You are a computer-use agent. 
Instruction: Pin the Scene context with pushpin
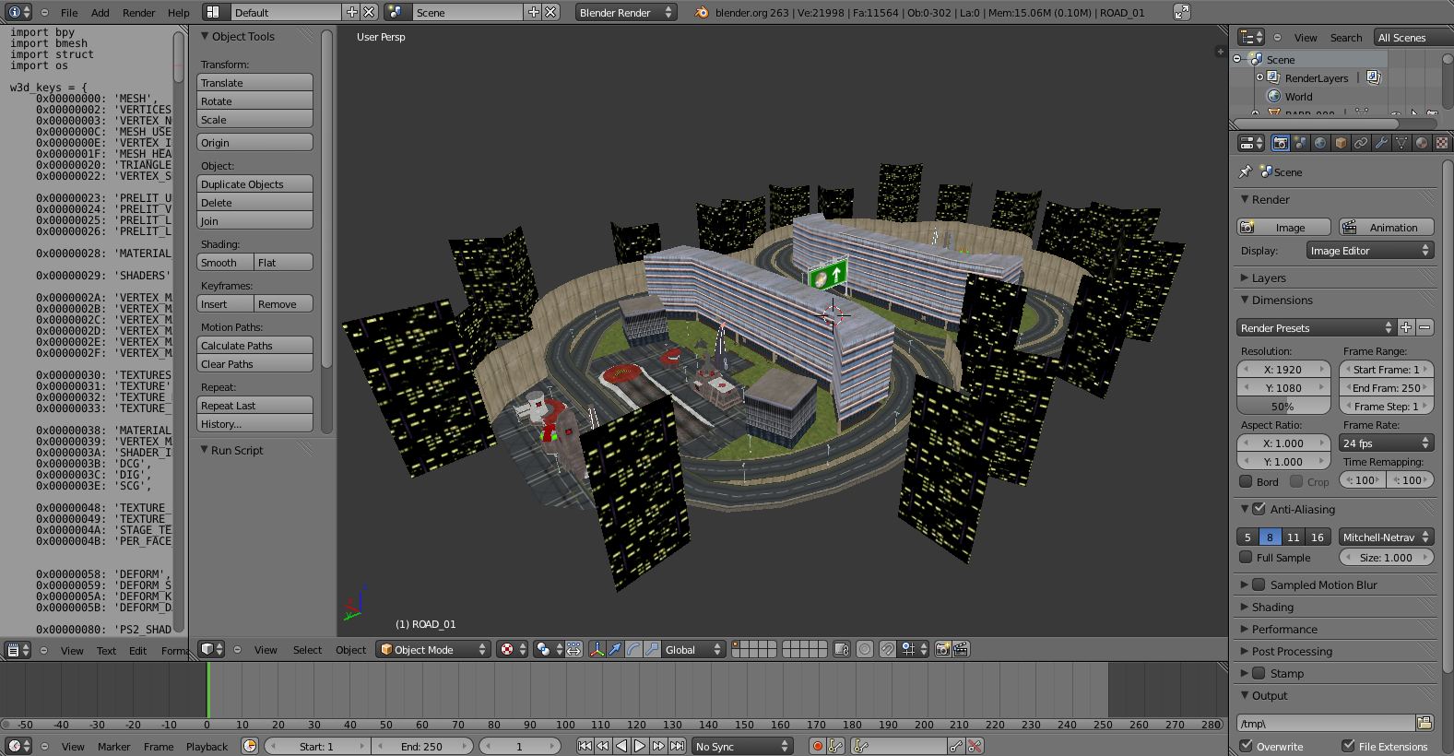pos(1246,172)
